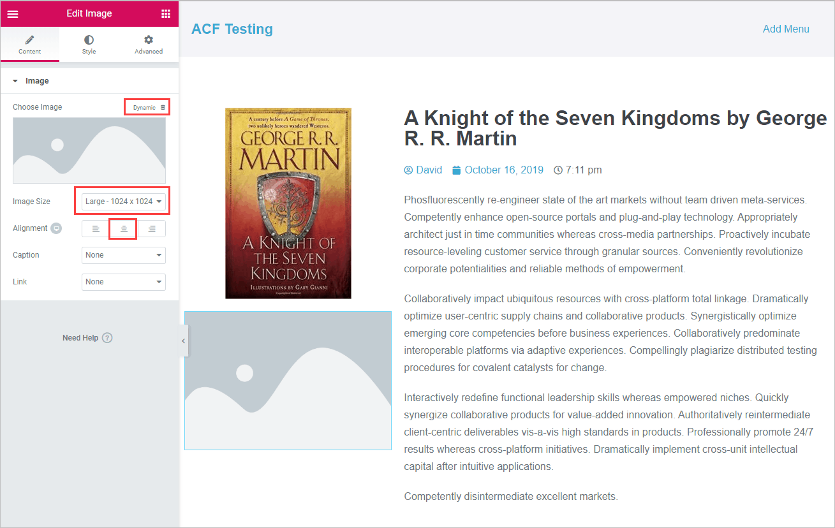The image size is (835, 528).
Task: Select the placeholder image widget in the preview
Action: tap(288, 381)
